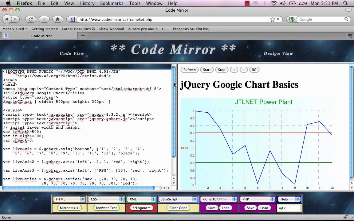Open the View menu

click(69, 3)
